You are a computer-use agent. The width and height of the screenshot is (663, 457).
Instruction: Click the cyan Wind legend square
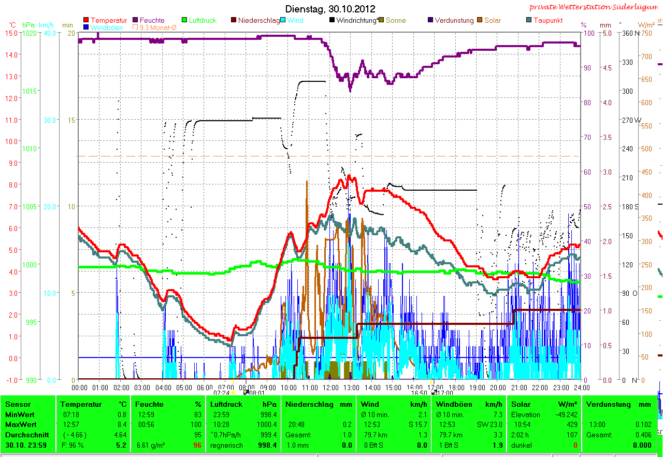pyautogui.click(x=283, y=21)
